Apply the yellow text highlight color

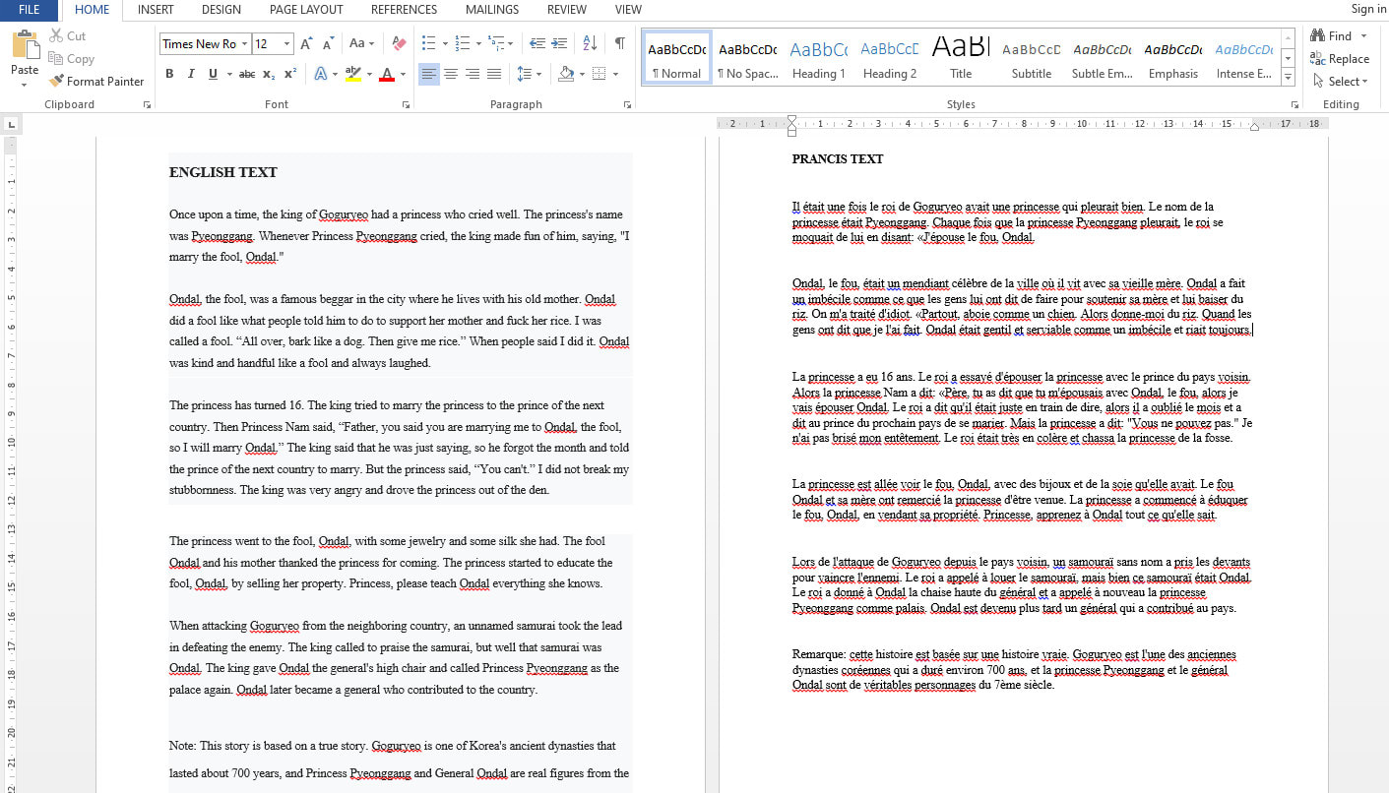pyautogui.click(x=352, y=74)
